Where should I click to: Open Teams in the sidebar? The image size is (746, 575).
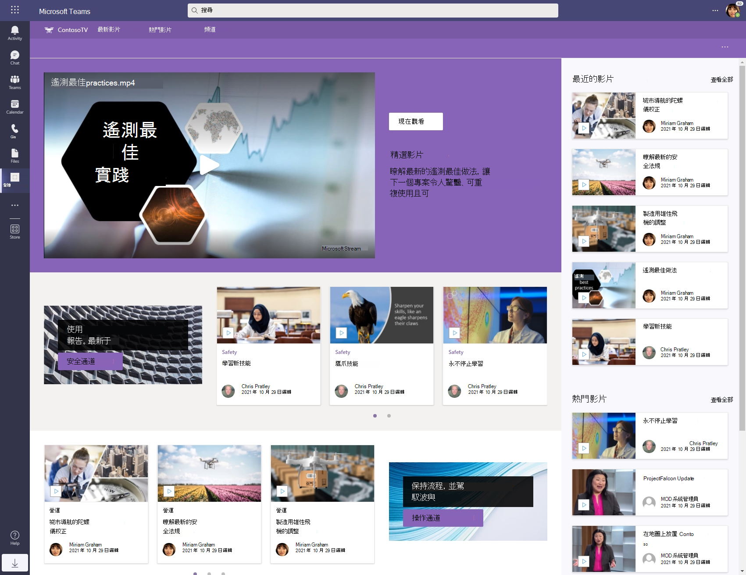[14, 82]
